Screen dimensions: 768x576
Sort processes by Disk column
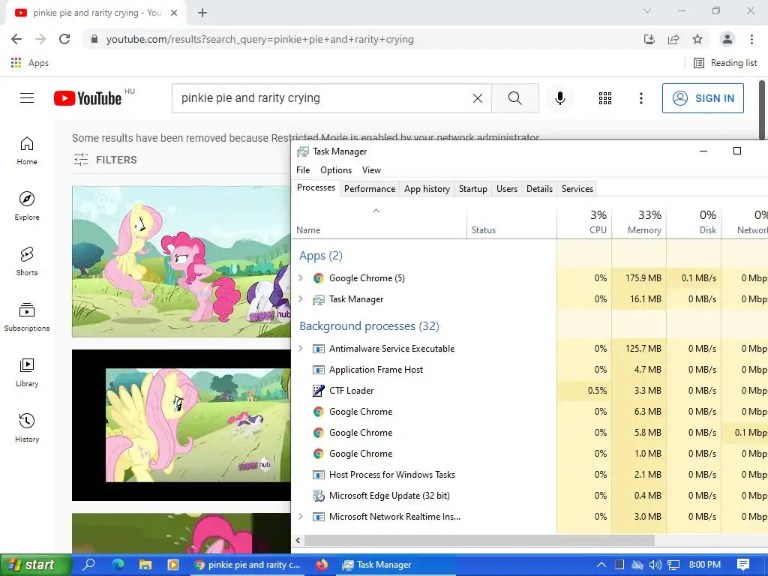coord(694,222)
